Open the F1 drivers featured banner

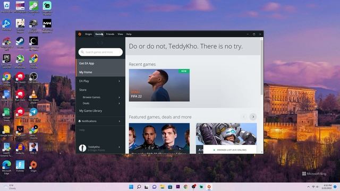pyautogui.click(x=159, y=138)
